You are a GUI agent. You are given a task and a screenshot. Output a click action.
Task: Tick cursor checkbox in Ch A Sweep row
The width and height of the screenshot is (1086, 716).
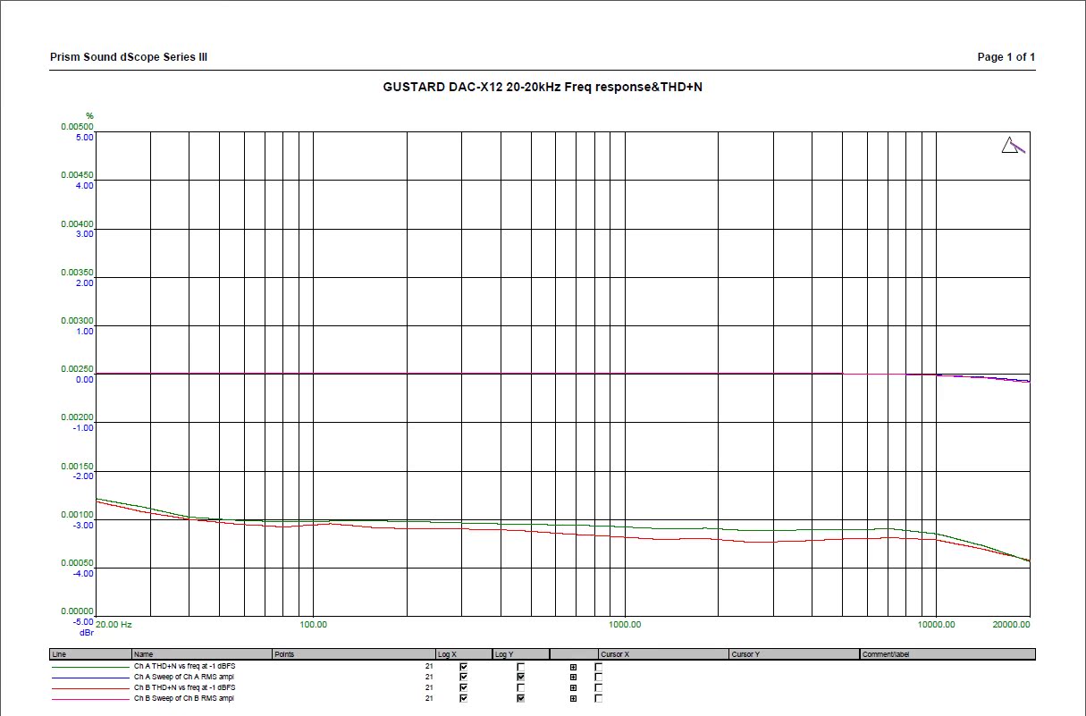pyautogui.click(x=598, y=677)
